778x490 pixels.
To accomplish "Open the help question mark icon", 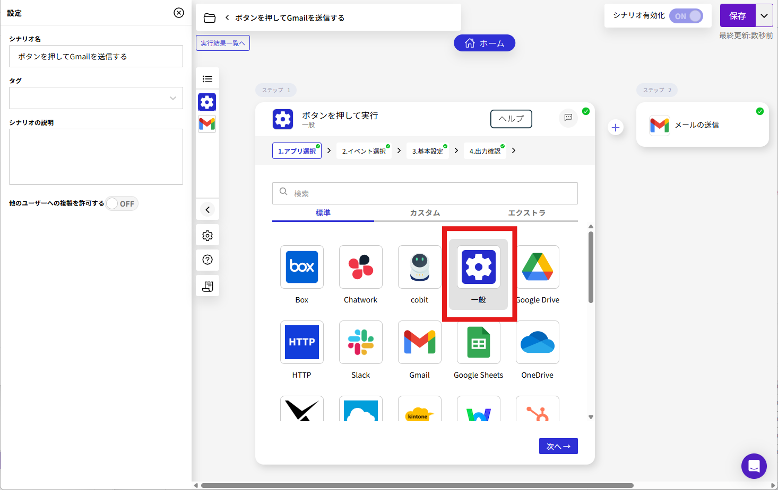I will pyautogui.click(x=208, y=260).
